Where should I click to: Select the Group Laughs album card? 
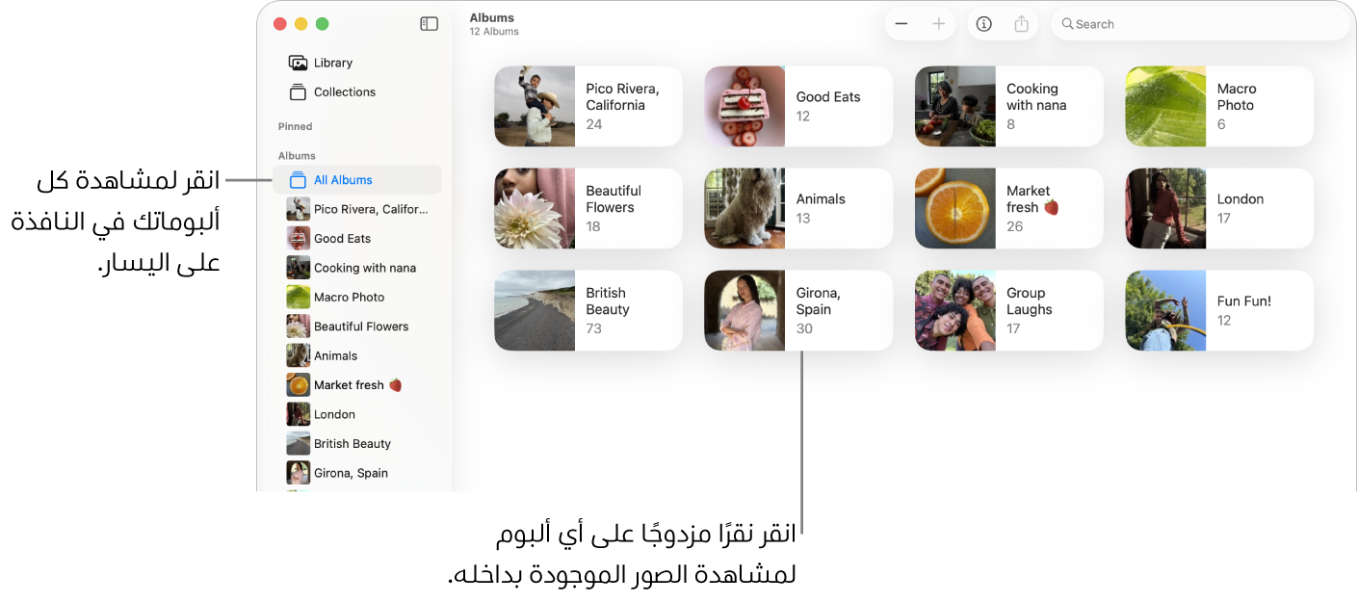pyautogui.click(x=1008, y=310)
